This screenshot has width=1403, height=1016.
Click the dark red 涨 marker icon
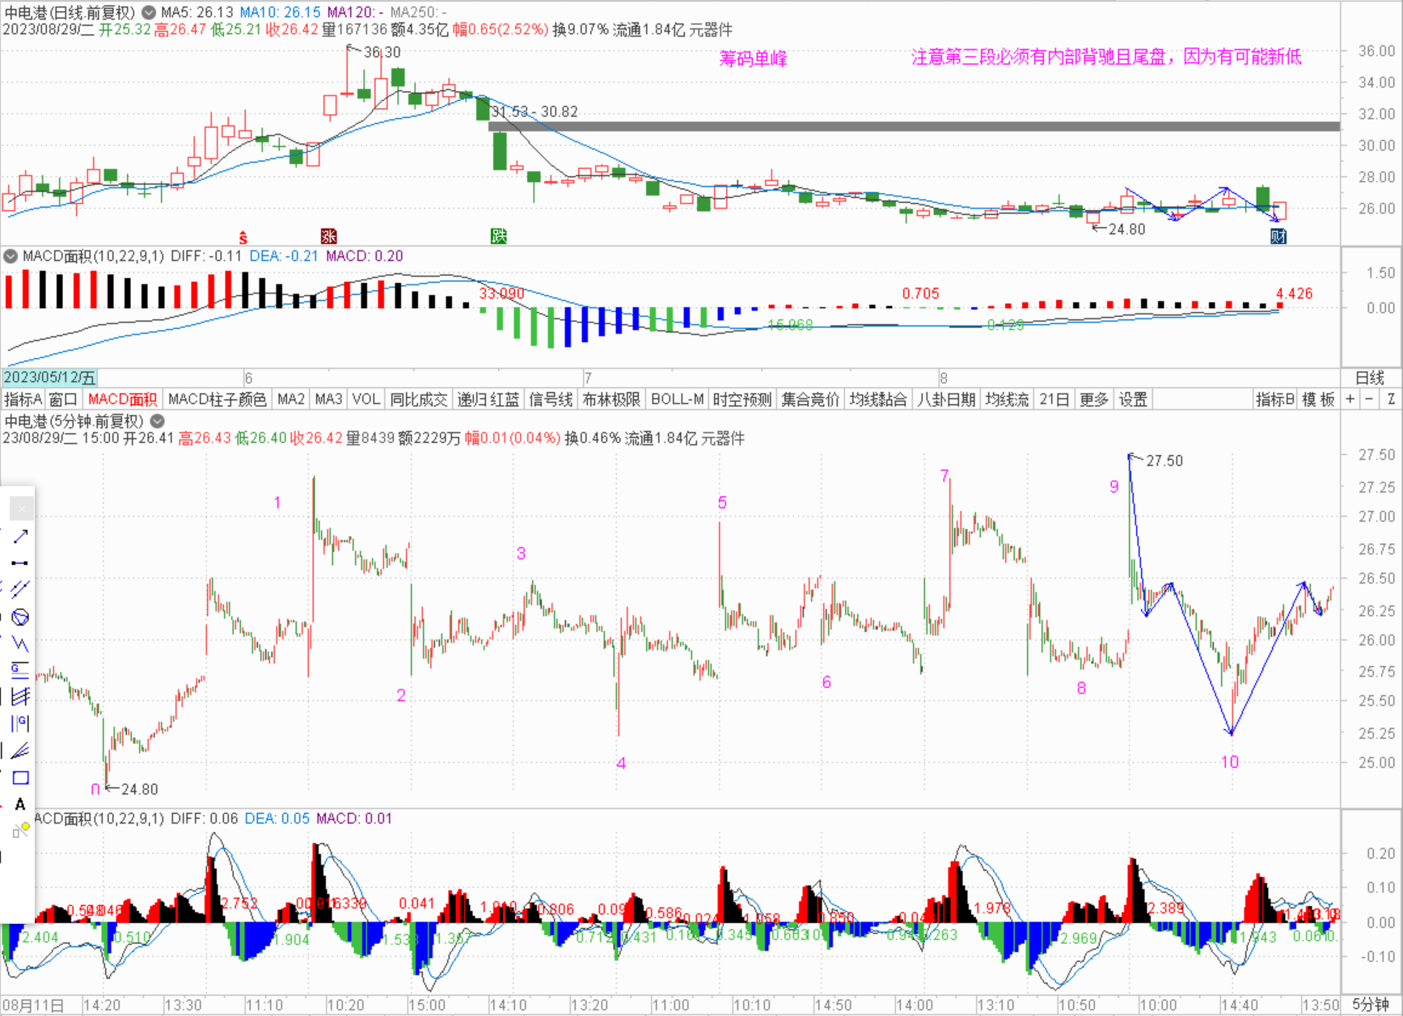[328, 236]
